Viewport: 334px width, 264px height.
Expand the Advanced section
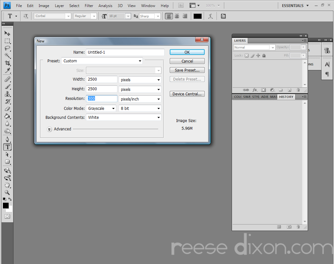pos(49,129)
